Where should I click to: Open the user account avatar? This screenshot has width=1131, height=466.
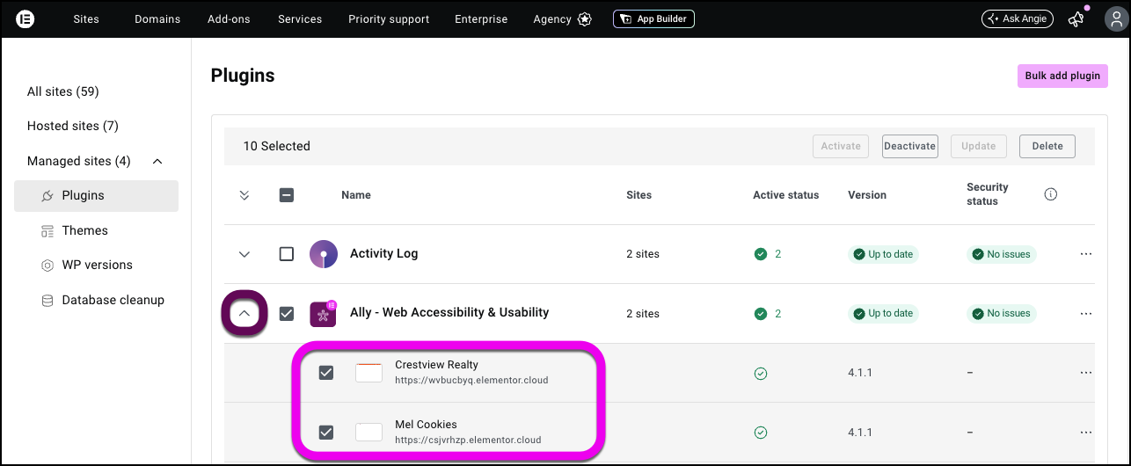[1114, 18]
